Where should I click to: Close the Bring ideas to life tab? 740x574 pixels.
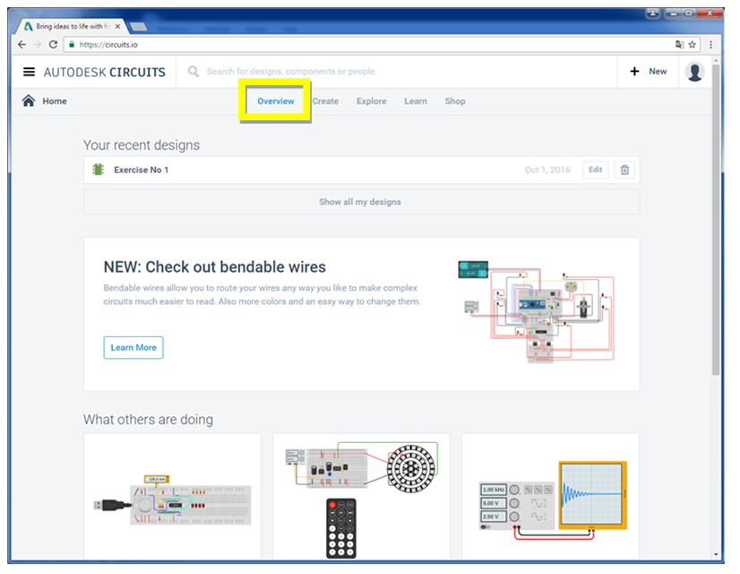[x=118, y=26]
